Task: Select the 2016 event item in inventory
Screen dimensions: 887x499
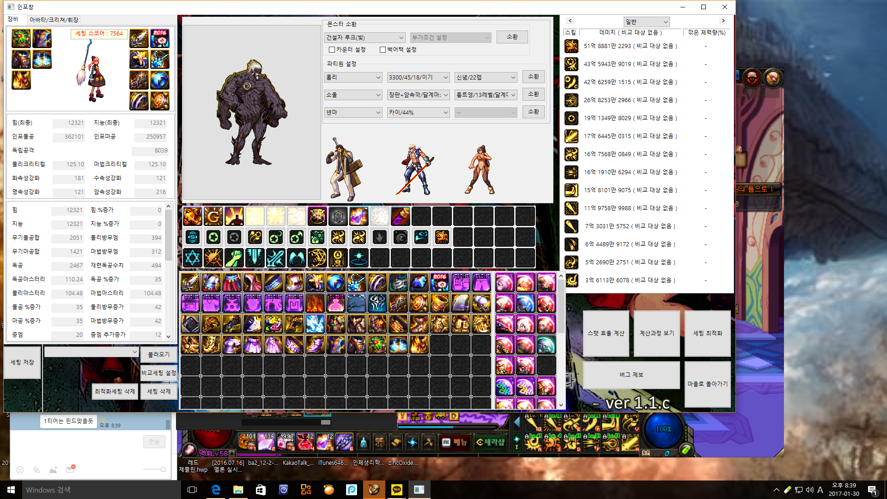Action: (x=439, y=282)
